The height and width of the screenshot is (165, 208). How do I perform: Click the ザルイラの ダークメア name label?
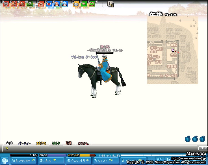tap(84, 57)
